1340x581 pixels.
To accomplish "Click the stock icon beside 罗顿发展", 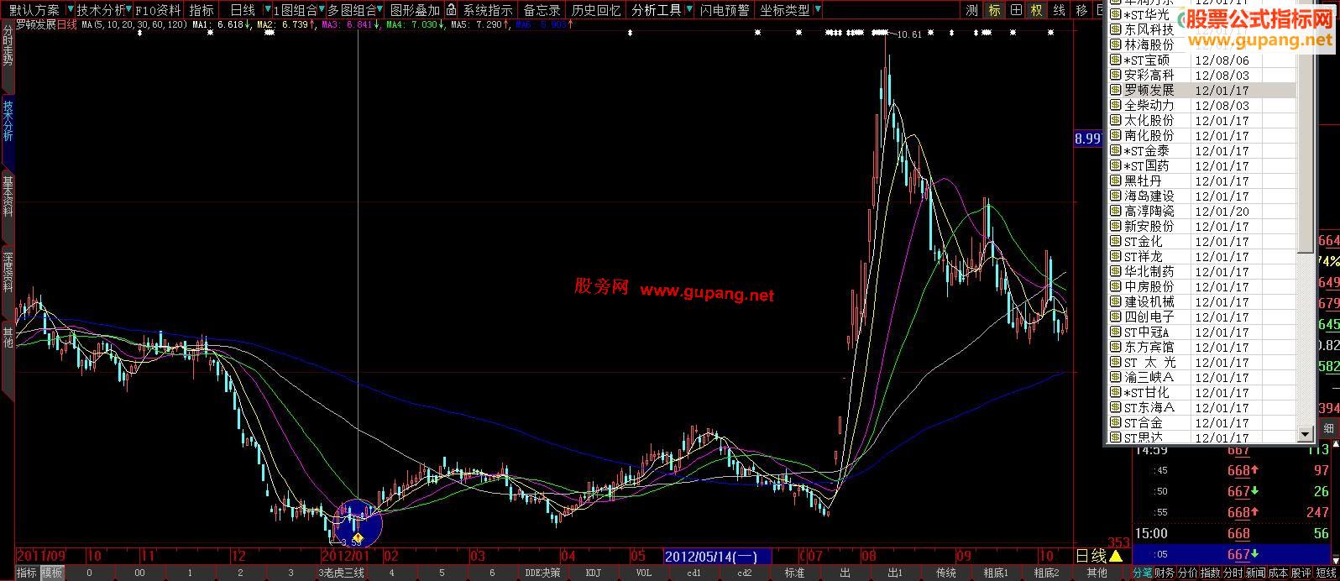I will coord(1115,90).
